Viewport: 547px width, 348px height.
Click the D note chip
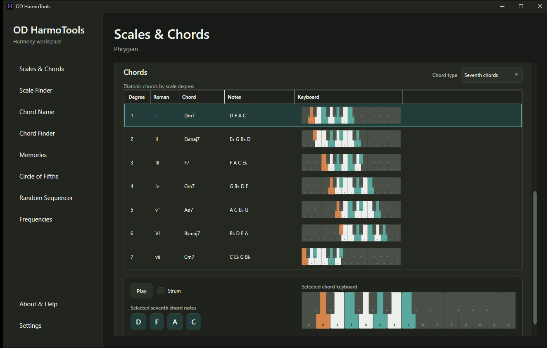coord(138,322)
